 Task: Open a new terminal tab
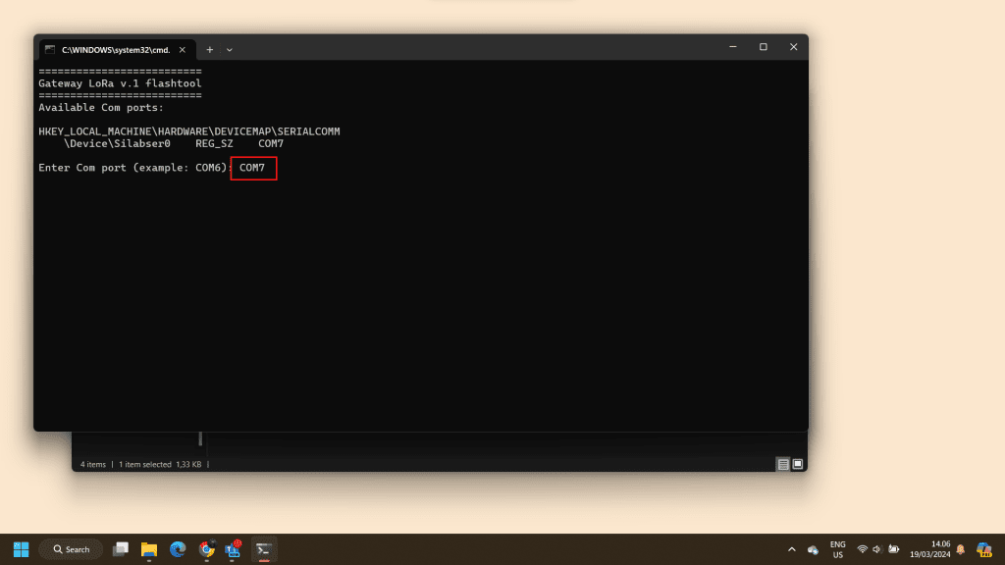coord(209,49)
